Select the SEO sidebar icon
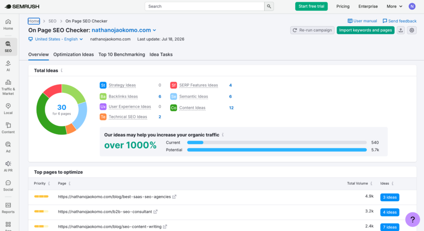Screen dimensions: 424x231 click(x=8, y=47)
